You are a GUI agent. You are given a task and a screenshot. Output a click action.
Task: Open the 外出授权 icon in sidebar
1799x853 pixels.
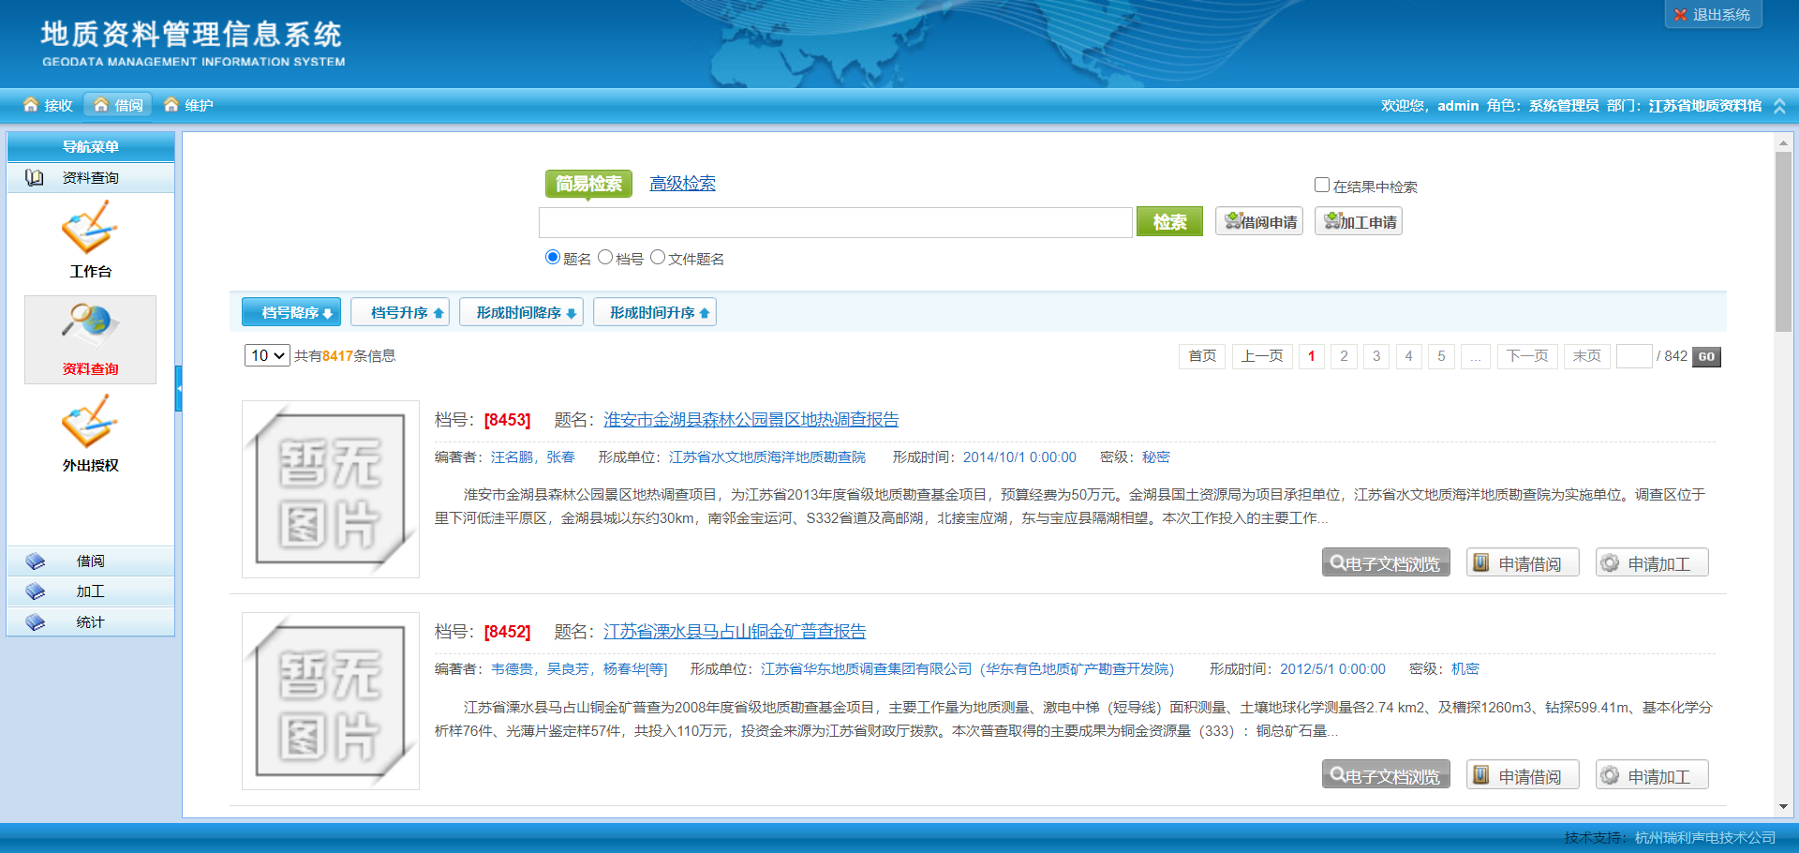90,422
